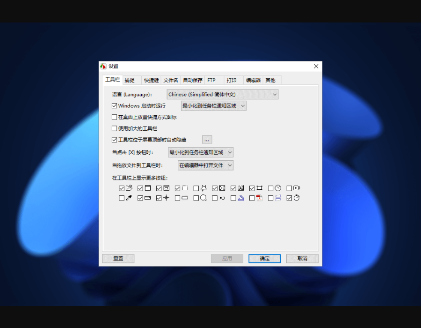Open the 当拖放文件到工具栏时 dropdown
Screen dimensions: 421x328
pyautogui.click(x=206, y=165)
